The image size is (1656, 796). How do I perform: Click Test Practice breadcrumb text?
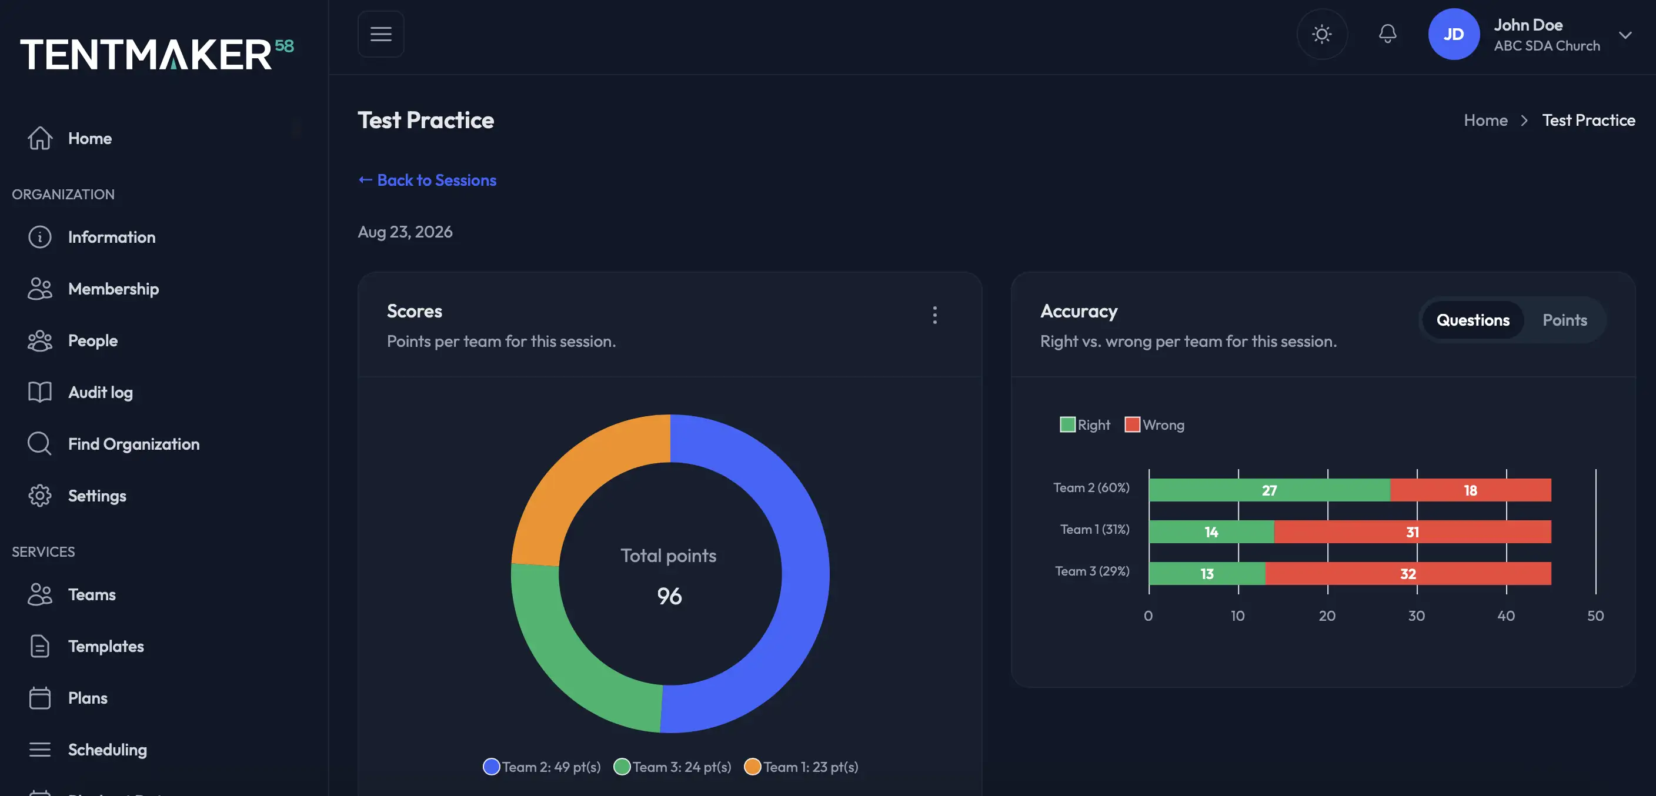[x=1588, y=120]
